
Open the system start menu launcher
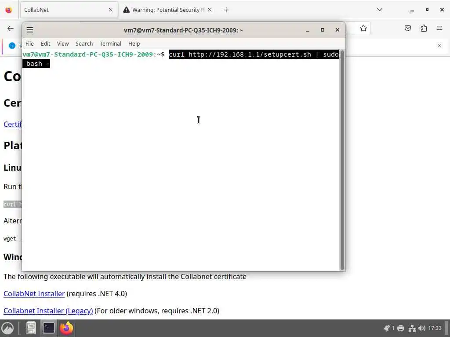[x=7, y=328]
